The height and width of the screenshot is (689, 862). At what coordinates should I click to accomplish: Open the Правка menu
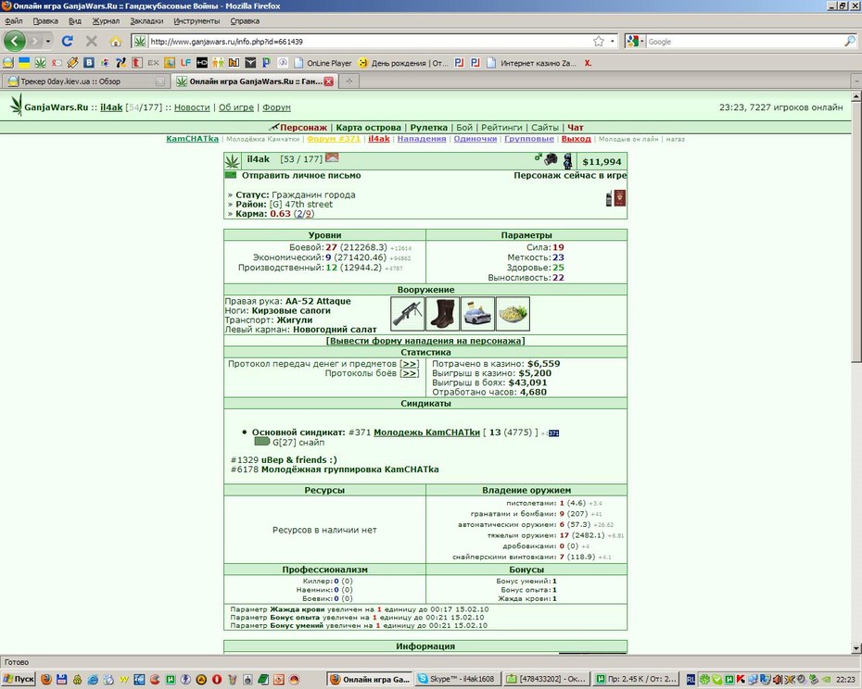click(45, 21)
